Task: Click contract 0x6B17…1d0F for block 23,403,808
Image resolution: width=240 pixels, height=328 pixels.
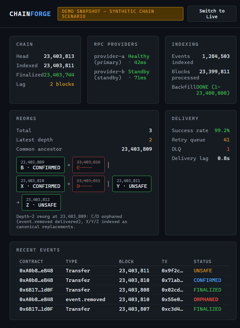Action: tap(36, 290)
